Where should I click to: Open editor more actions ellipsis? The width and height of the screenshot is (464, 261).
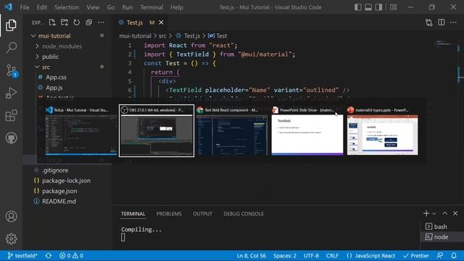tap(453, 22)
